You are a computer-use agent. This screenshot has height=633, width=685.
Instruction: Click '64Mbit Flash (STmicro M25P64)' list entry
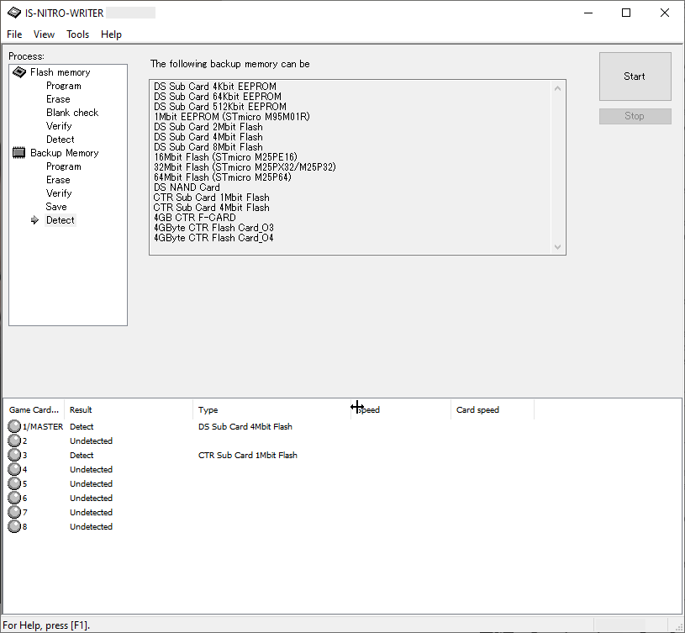(x=223, y=177)
